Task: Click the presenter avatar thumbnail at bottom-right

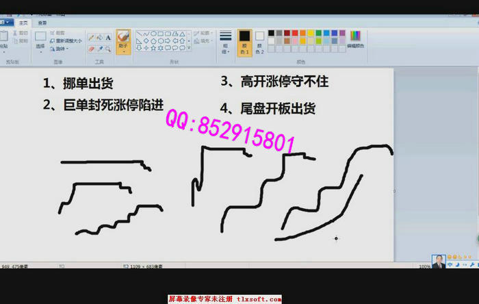Action: coord(438,262)
